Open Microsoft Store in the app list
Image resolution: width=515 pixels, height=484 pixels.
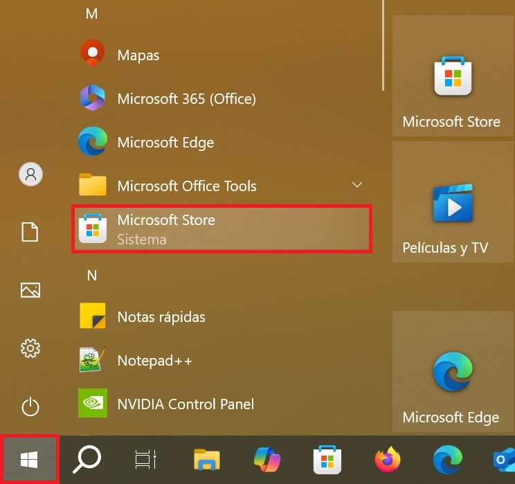click(222, 229)
